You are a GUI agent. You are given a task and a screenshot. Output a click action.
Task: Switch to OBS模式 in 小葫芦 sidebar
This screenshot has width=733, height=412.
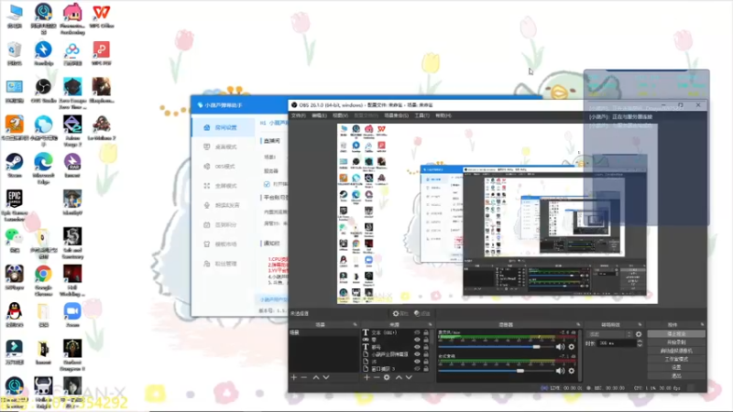221,167
